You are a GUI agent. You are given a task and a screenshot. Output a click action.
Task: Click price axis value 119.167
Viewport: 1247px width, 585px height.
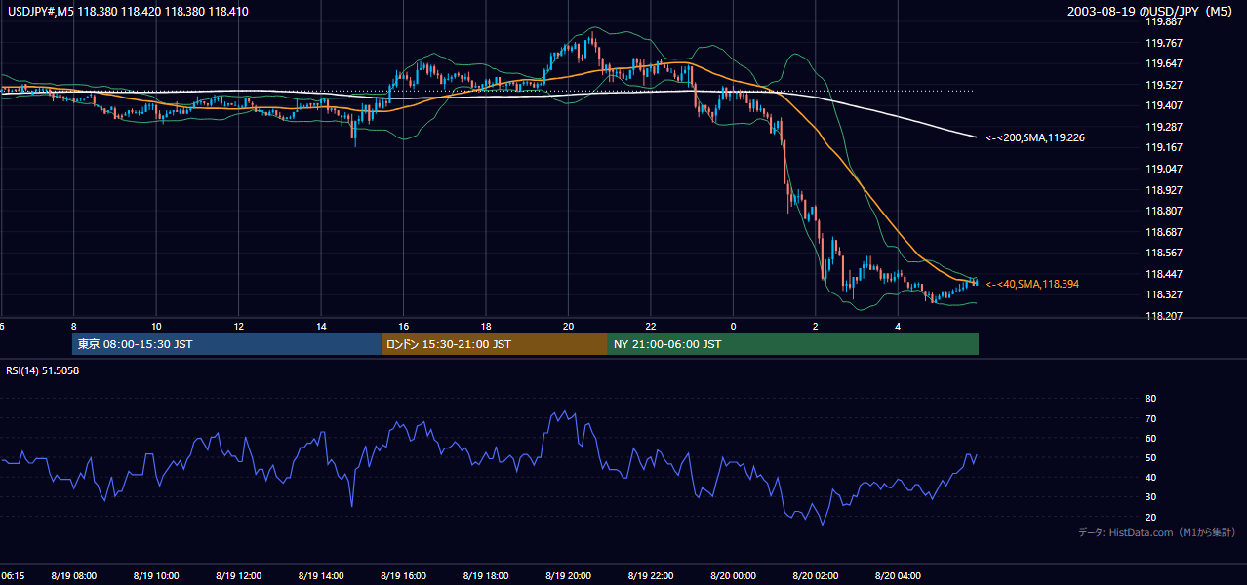(x=1164, y=147)
